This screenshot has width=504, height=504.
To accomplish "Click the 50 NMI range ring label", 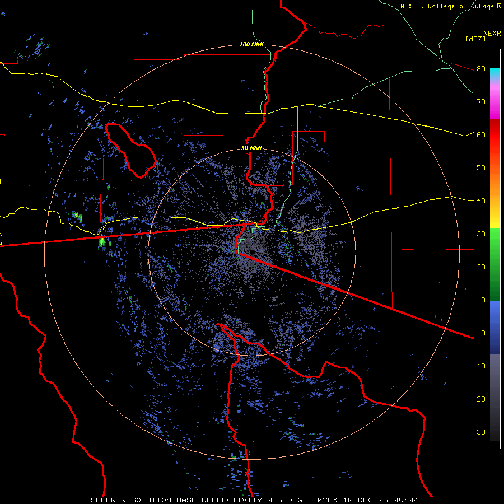I will click(x=251, y=148).
